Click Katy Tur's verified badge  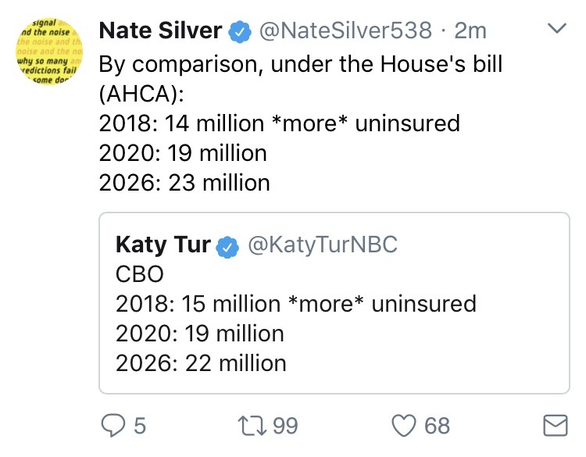tap(227, 246)
